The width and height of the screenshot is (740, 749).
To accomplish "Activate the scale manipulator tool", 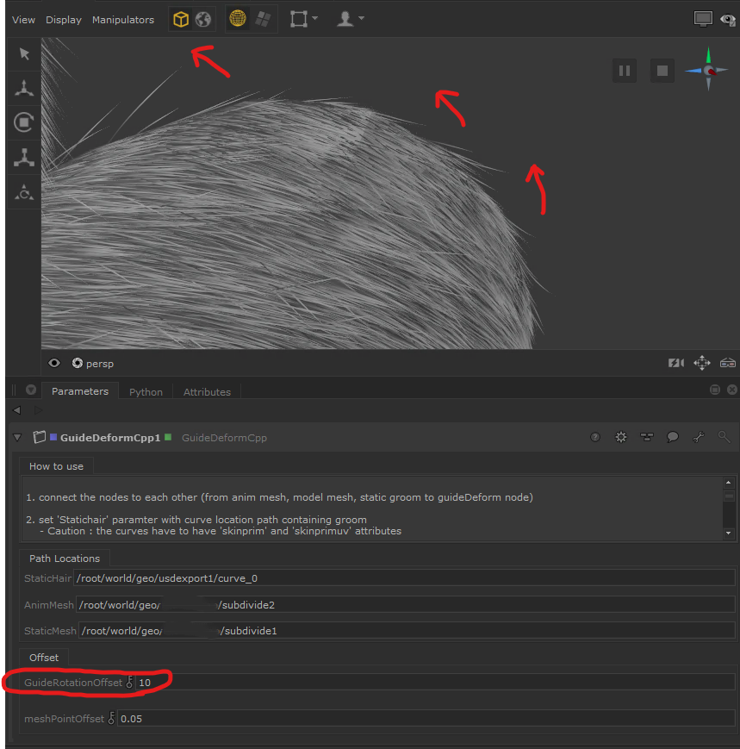I will (24, 157).
